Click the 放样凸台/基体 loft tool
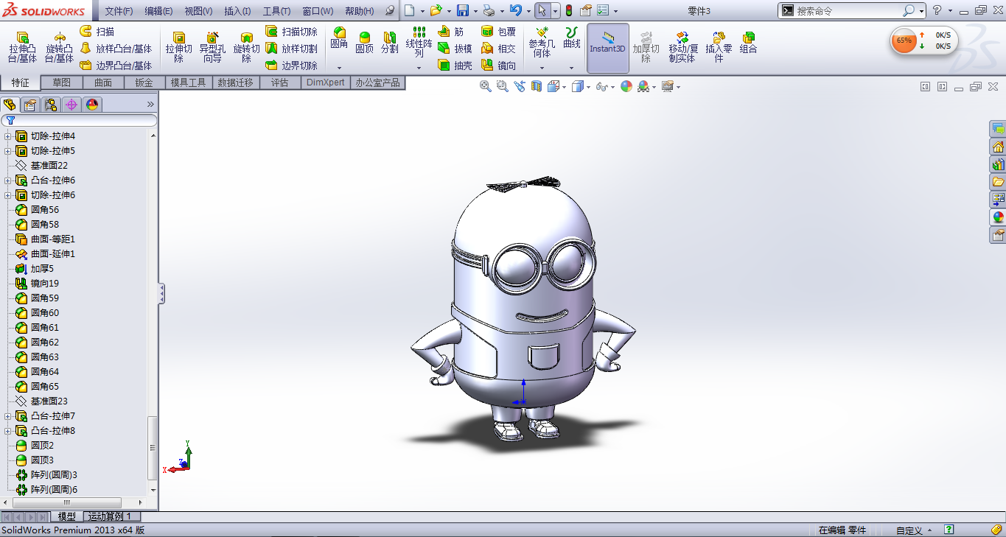The width and height of the screenshot is (1006, 537). (116, 49)
